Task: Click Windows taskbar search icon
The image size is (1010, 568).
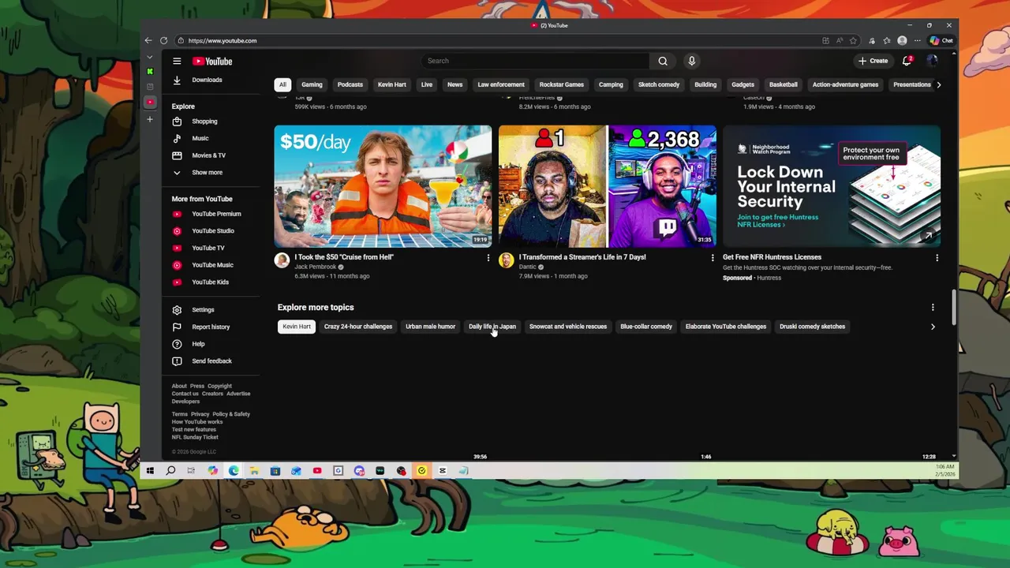Action: tap(170, 471)
